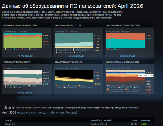Click the Linux penguin platform icon
The width and height of the screenshot is (163, 126).
[6, 107]
